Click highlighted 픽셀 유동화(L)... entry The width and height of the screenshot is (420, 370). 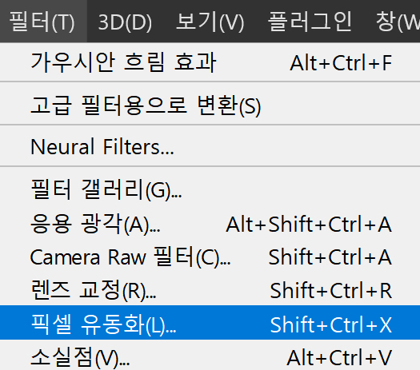pos(210,323)
